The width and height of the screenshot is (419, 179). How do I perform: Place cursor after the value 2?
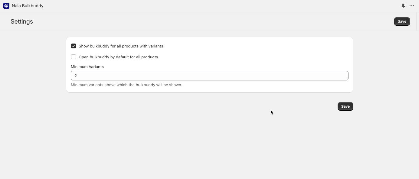point(77,76)
